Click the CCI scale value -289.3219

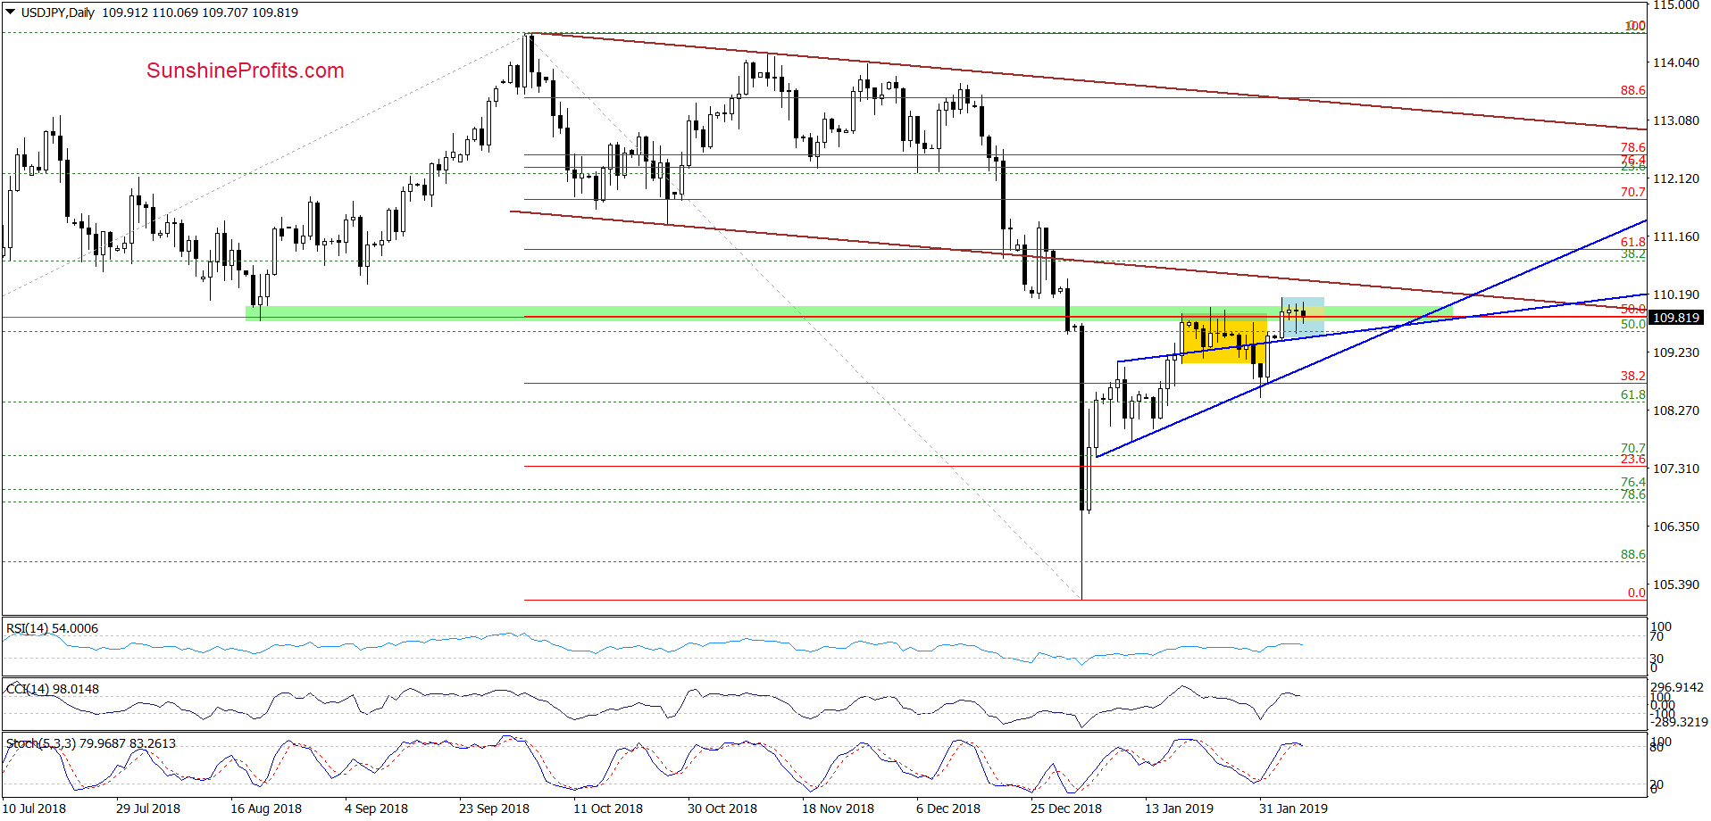tap(1679, 722)
